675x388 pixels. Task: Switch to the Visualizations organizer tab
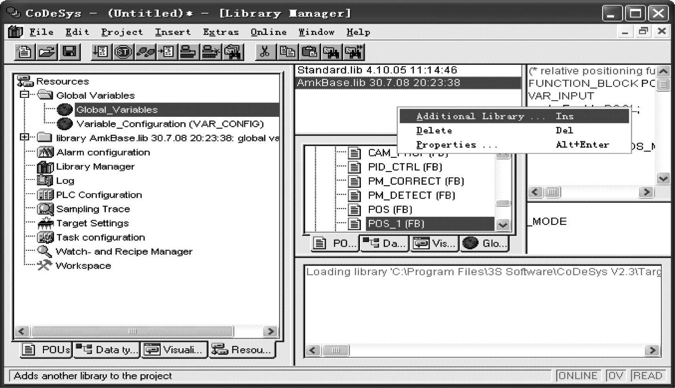(174, 350)
